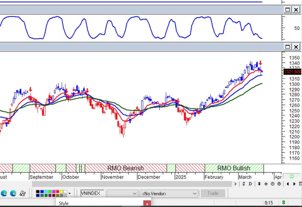Click the RMO Bullish ribbon label
This screenshot has height=207, width=302.
pos(234,168)
